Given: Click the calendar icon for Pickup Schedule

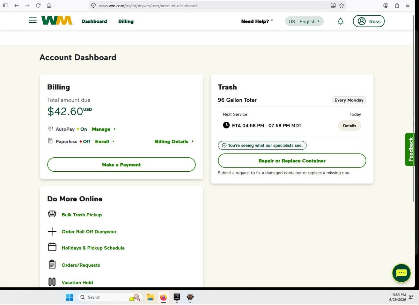Looking at the screenshot, I should pos(52,247).
